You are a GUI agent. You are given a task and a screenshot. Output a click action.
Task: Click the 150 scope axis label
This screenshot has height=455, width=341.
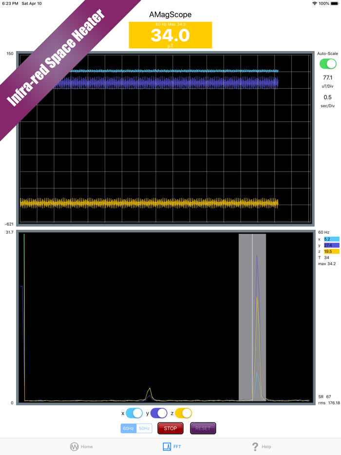10,54
